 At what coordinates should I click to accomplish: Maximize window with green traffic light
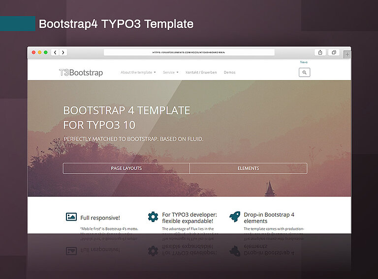(46, 53)
